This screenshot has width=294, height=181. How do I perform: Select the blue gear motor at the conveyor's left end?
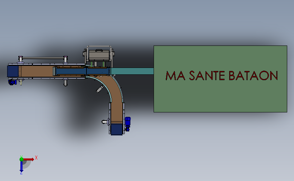click(12, 82)
